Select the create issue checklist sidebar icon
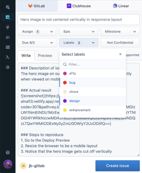The height and width of the screenshot is (173, 142). [8, 17]
